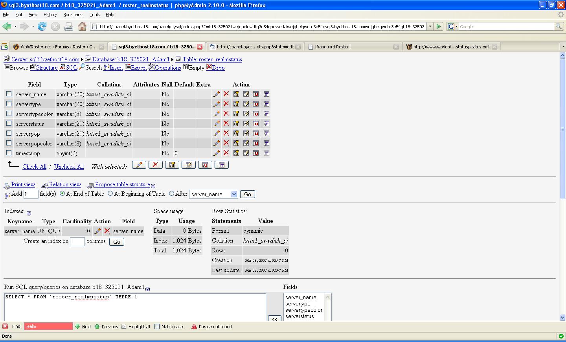
Task: Open the back button history dropdown
Action: click(15, 27)
